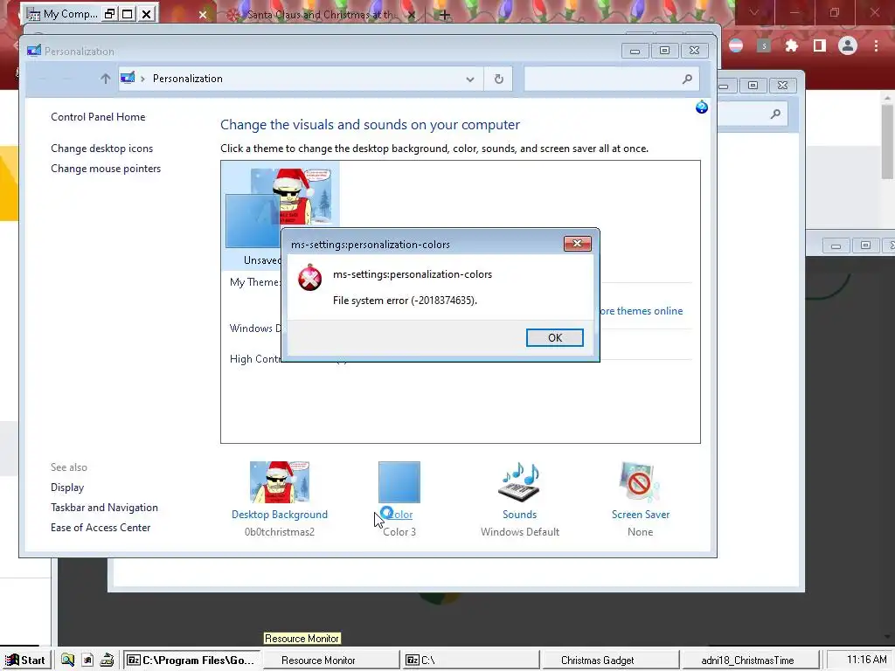The image size is (895, 671).
Task: Click the 0b0tchristmas2 background name
Action: tap(280, 532)
